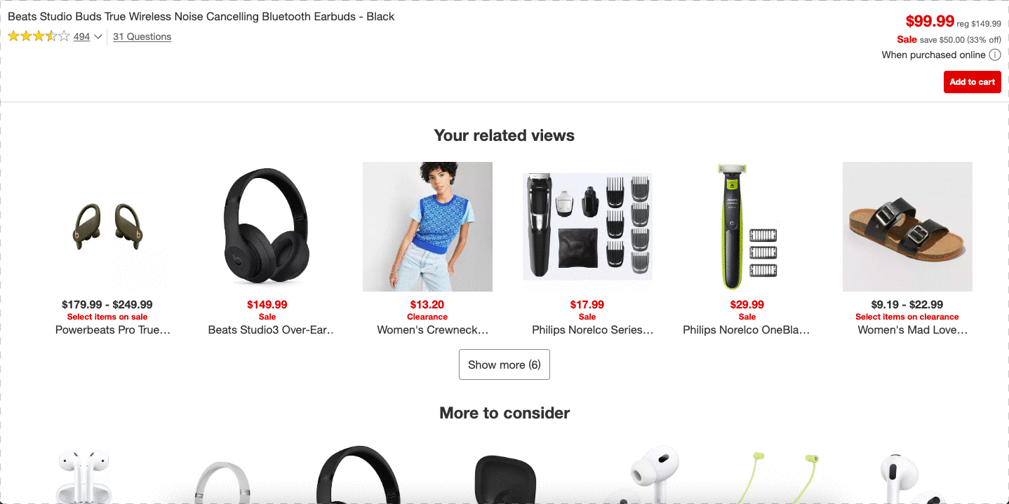Click the info icon beside When purchased online
1009x504 pixels.
(995, 55)
